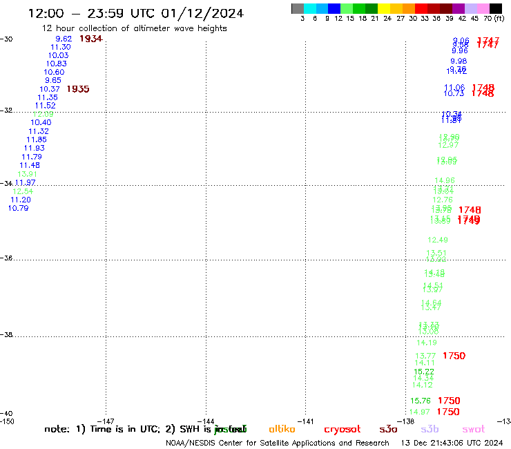Select the 10.37 value beside 1935

pos(50,89)
